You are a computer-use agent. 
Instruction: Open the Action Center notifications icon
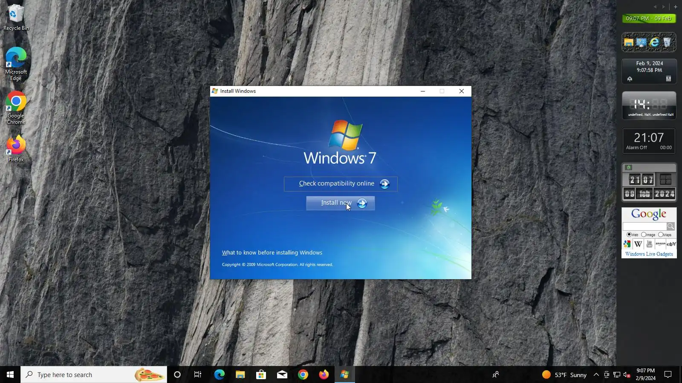pyautogui.click(x=668, y=374)
